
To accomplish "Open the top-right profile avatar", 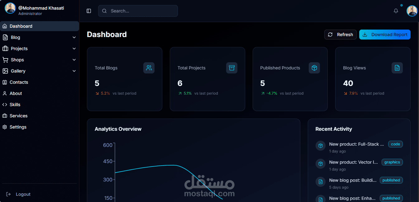I will click(x=412, y=11).
